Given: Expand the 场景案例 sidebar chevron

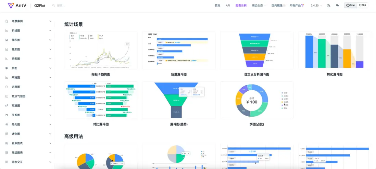Looking at the screenshot, I should pyautogui.click(x=50, y=21).
